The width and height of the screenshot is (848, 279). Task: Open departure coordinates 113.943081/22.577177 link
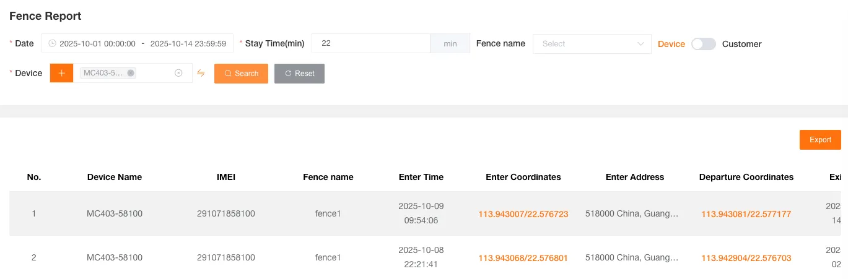click(x=746, y=214)
